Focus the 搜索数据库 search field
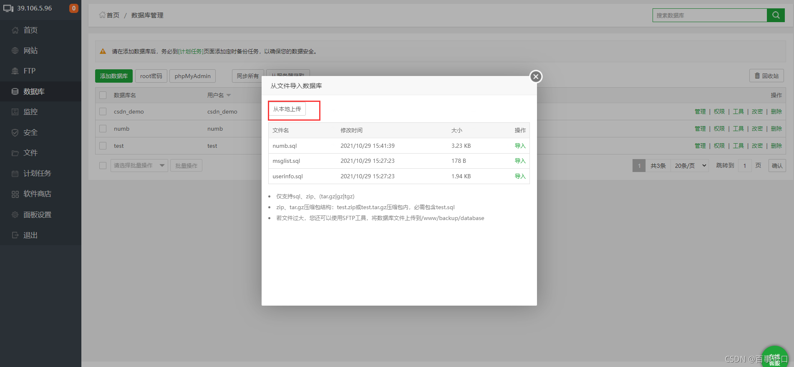 tap(710, 15)
